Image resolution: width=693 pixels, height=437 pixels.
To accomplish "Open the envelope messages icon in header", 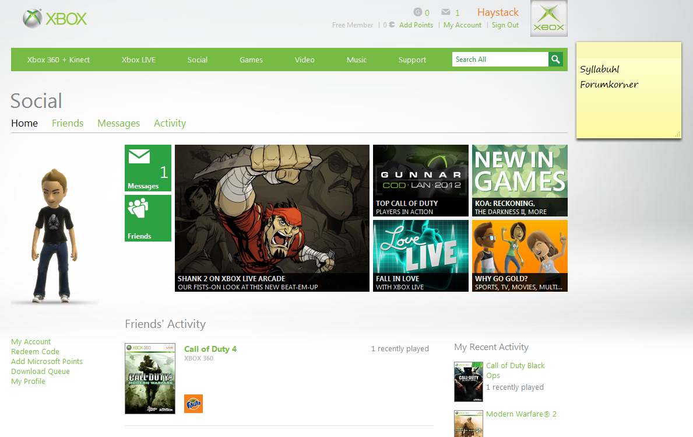I will pyautogui.click(x=445, y=12).
